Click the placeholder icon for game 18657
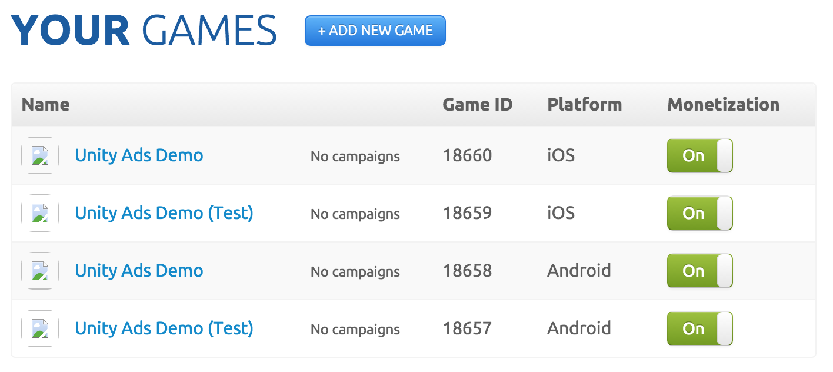This screenshot has width=833, height=372. 40,328
